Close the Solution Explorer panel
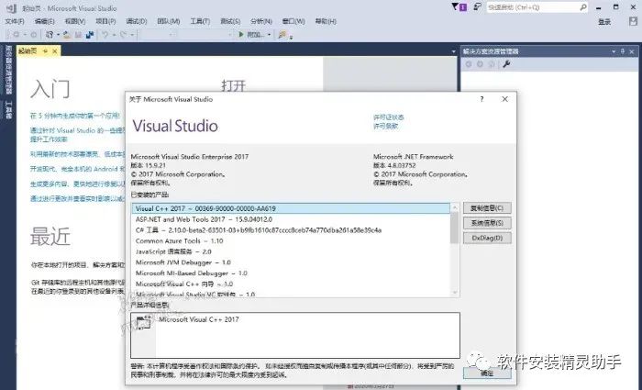642x390 pixels. click(632, 51)
